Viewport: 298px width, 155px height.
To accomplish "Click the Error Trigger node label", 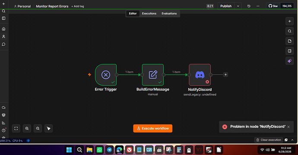I will tap(106, 90).
